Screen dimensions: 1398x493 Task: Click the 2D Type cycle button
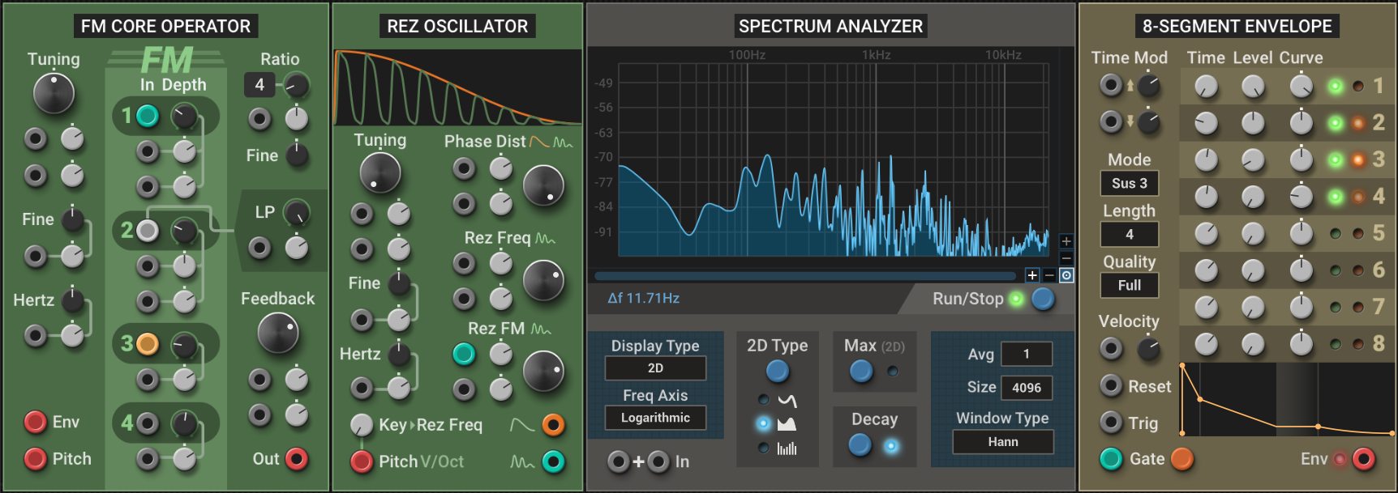[x=777, y=372]
